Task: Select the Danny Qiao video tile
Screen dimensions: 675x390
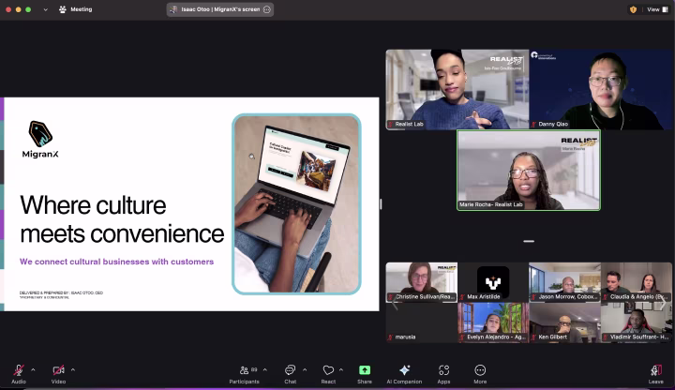Action: 601,89
